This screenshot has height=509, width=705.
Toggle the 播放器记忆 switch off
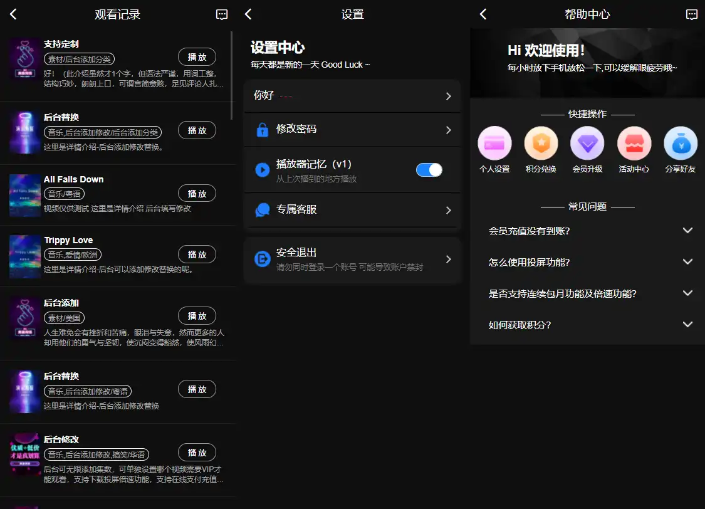point(429,170)
